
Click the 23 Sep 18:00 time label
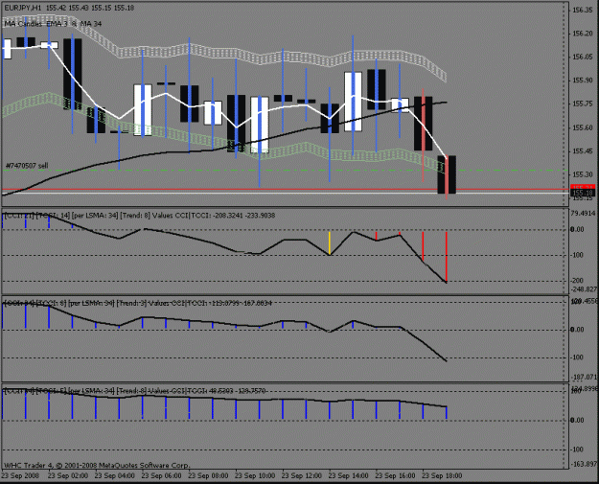442,475
